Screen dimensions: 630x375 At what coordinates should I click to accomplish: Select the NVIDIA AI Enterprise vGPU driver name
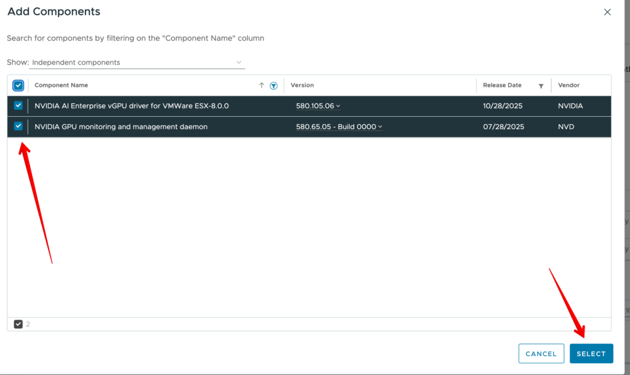[132, 106]
